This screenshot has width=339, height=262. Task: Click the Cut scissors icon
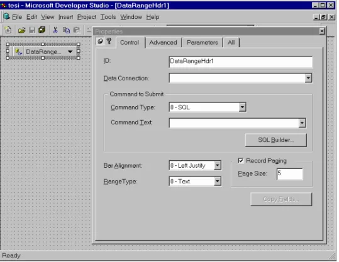55,30
